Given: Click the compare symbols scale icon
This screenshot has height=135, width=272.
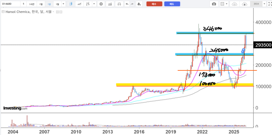Looking at the screenshot, I should (x=119, y=4).
